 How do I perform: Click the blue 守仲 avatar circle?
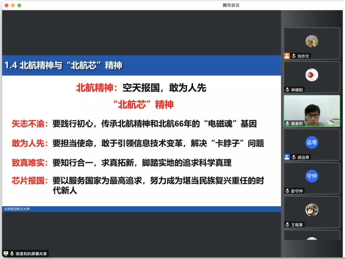(312, 176)
